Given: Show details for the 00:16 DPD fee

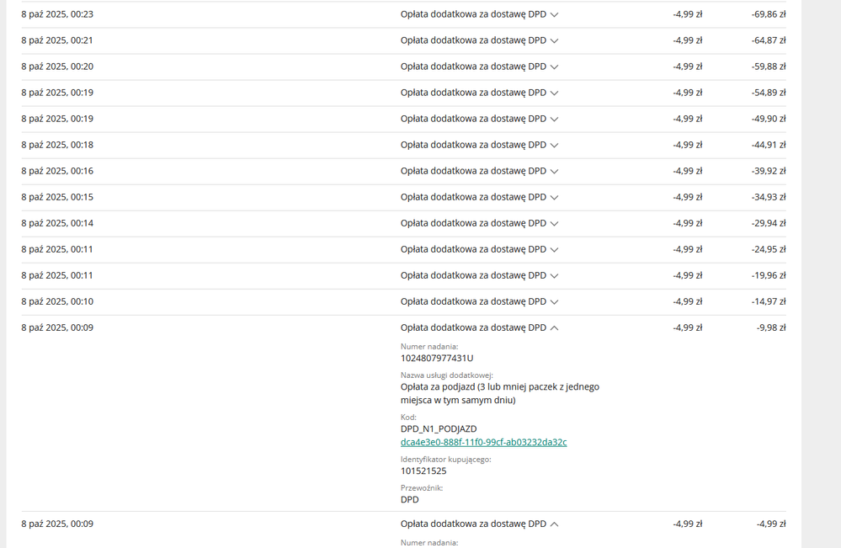Looking at the screenshot, I should pos(554,172).
